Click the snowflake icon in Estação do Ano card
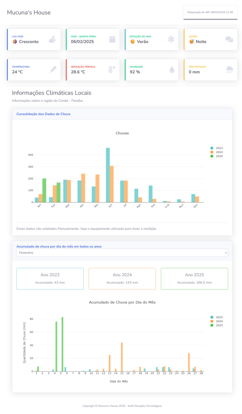 pos(171,39)
